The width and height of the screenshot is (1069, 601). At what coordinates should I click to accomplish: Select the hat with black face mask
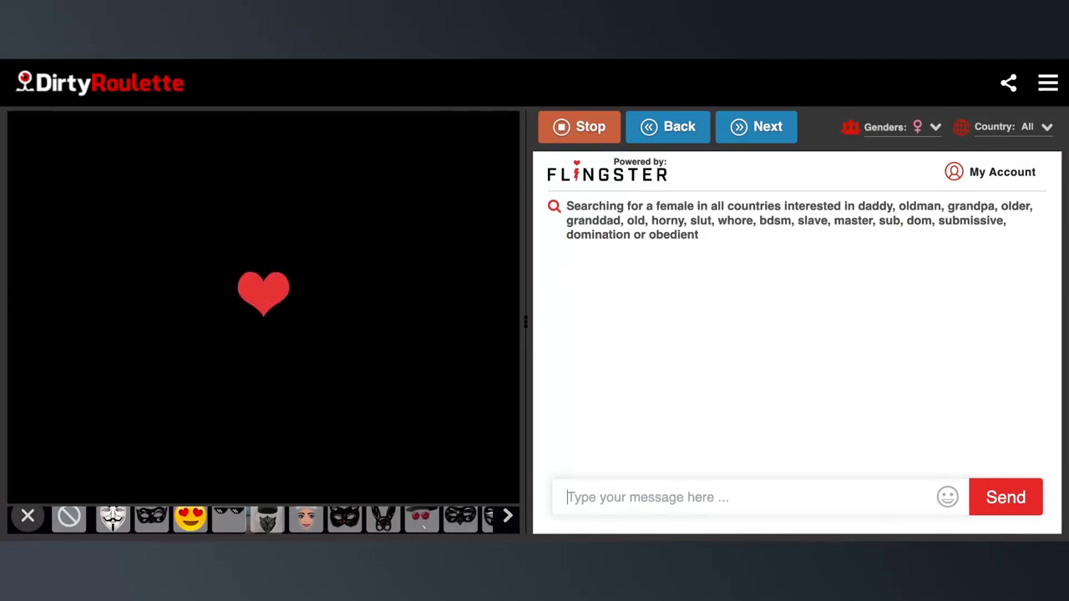click(x=266, y=518)
